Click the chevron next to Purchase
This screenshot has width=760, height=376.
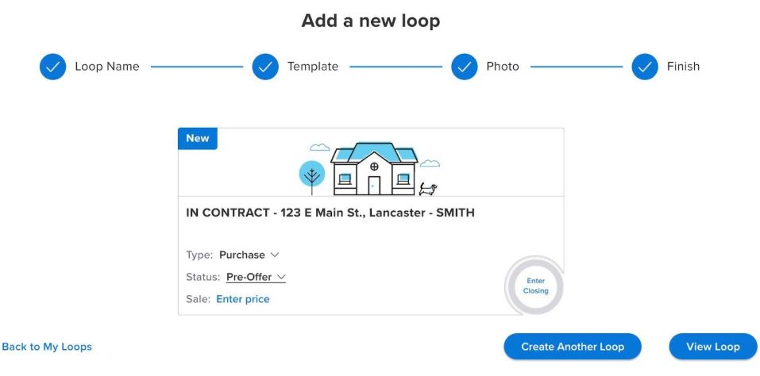coord(275,255)
